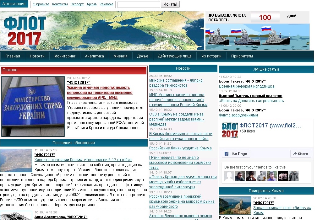This screenshot has height=220, width=317.
Task: Open the Реклама link
Action: pyautogui.click(x=106, y=4)
